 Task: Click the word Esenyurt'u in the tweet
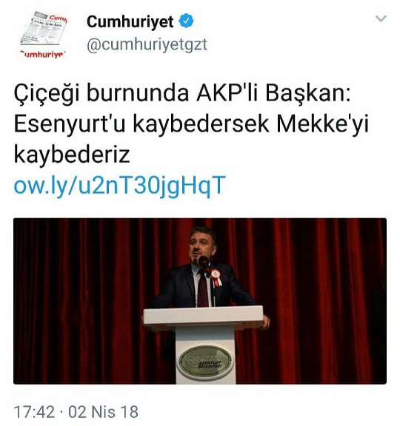[x=70, y=124]
